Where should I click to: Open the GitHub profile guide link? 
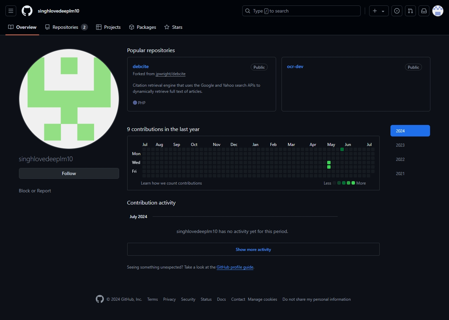tap(235, 267)
